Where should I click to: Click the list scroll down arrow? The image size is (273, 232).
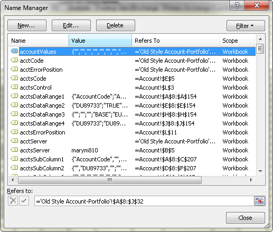pos(260,171)
